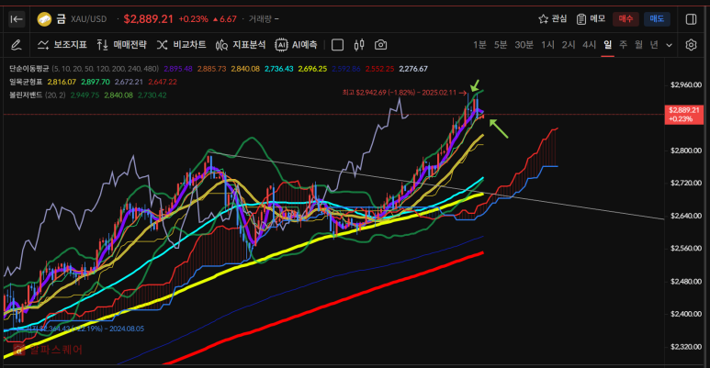Click the 2,276.67 moving average value
The height and width of the screenshot is (368, 710).
pyautogui.click(x=413, y=69)
